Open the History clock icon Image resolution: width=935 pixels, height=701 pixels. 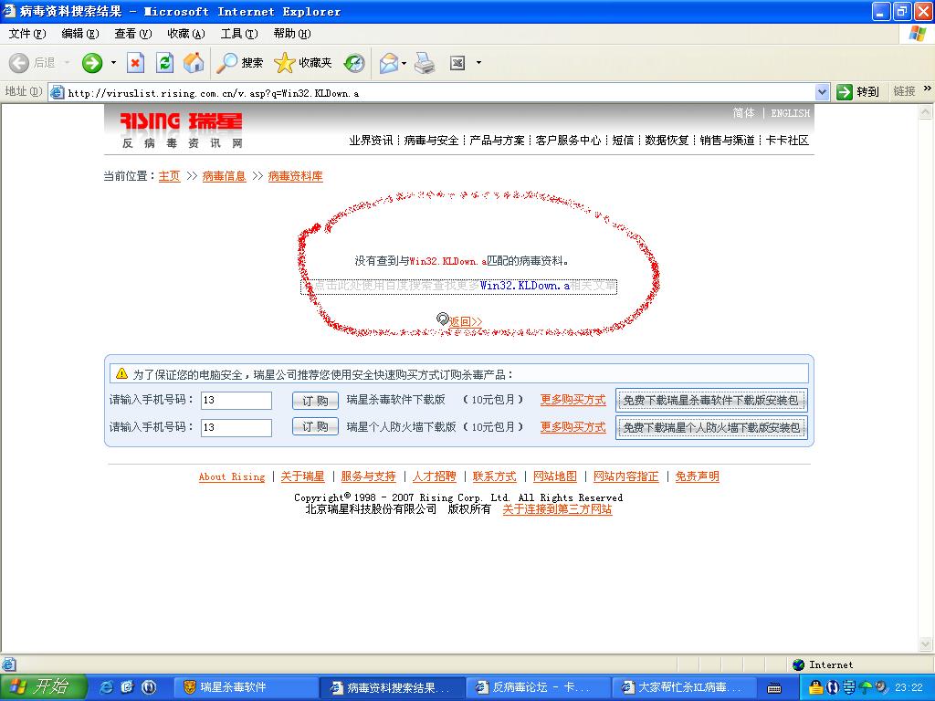click(354, 63)
